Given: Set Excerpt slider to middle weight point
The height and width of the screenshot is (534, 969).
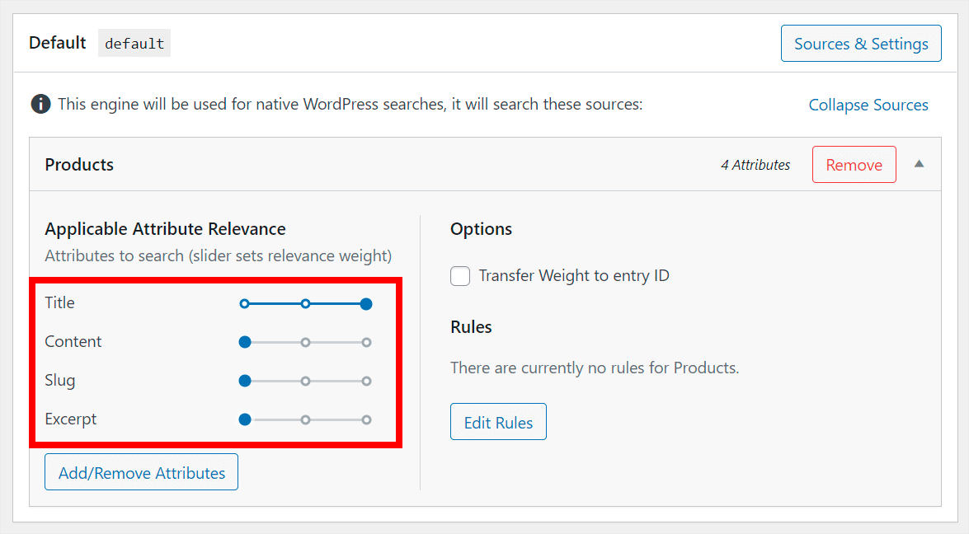Looking at the screenshot, I should point(305,419).
